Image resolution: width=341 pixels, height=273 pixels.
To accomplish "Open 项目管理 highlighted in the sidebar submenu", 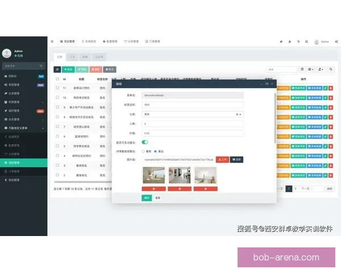I will (x=24, y=163).
